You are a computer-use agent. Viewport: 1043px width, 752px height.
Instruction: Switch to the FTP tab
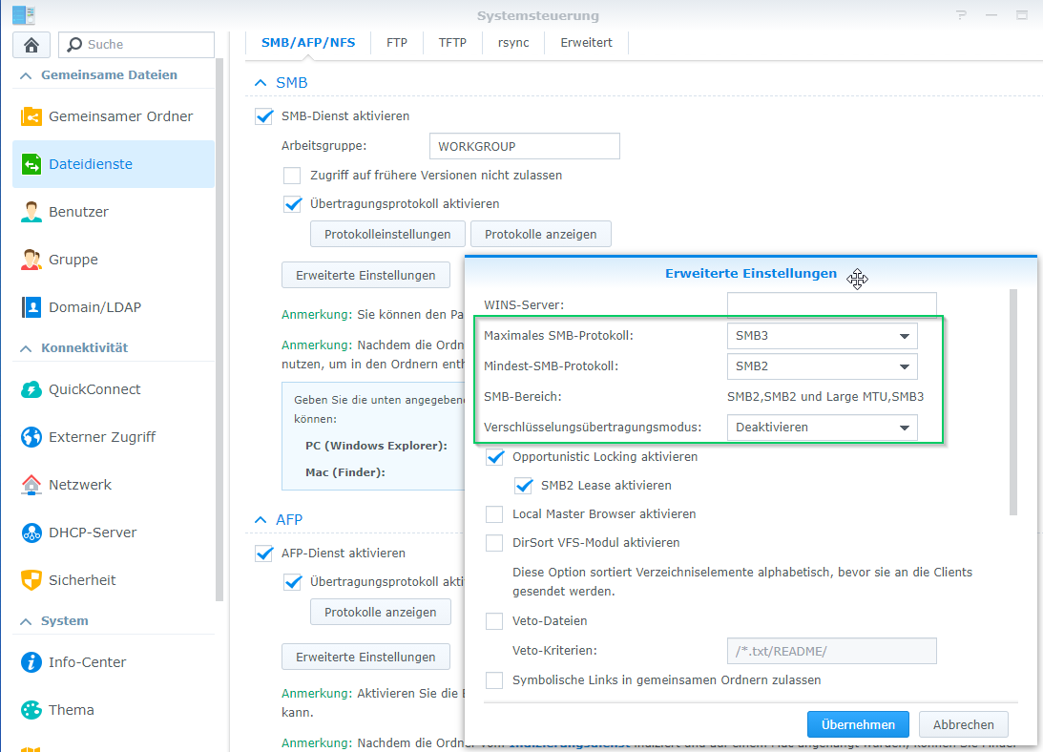[397, 43]
